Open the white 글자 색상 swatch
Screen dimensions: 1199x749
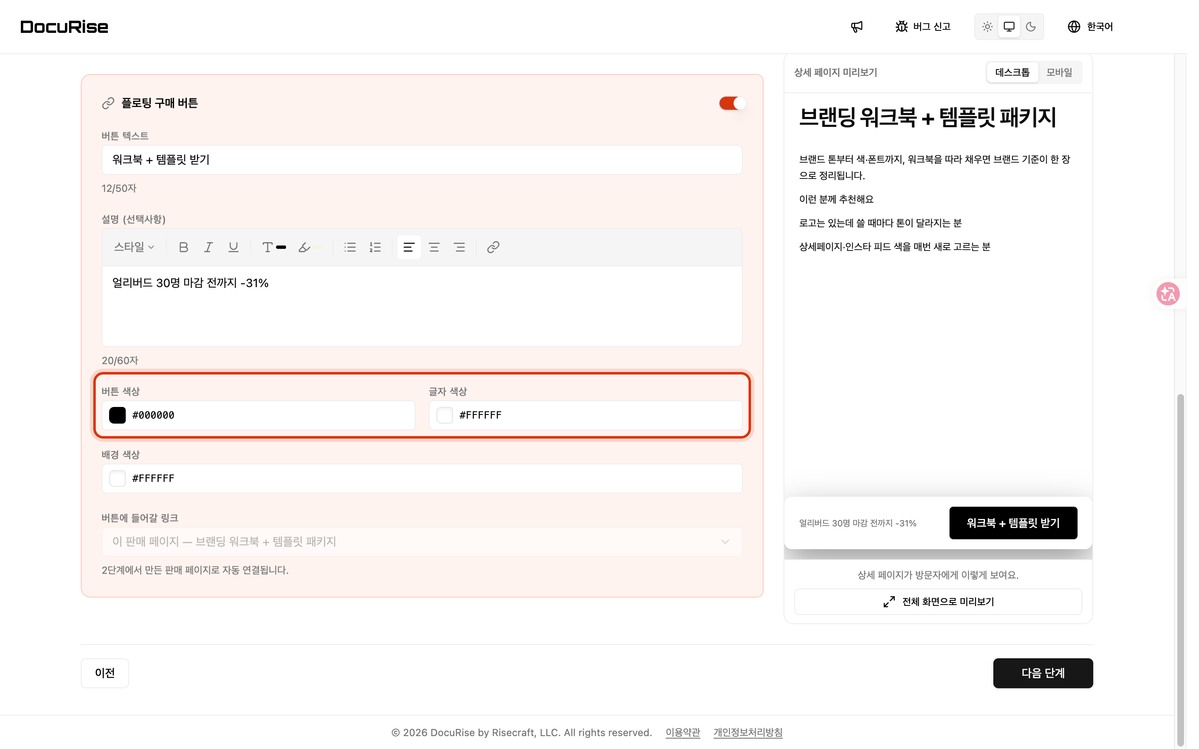tap(445, 415)
